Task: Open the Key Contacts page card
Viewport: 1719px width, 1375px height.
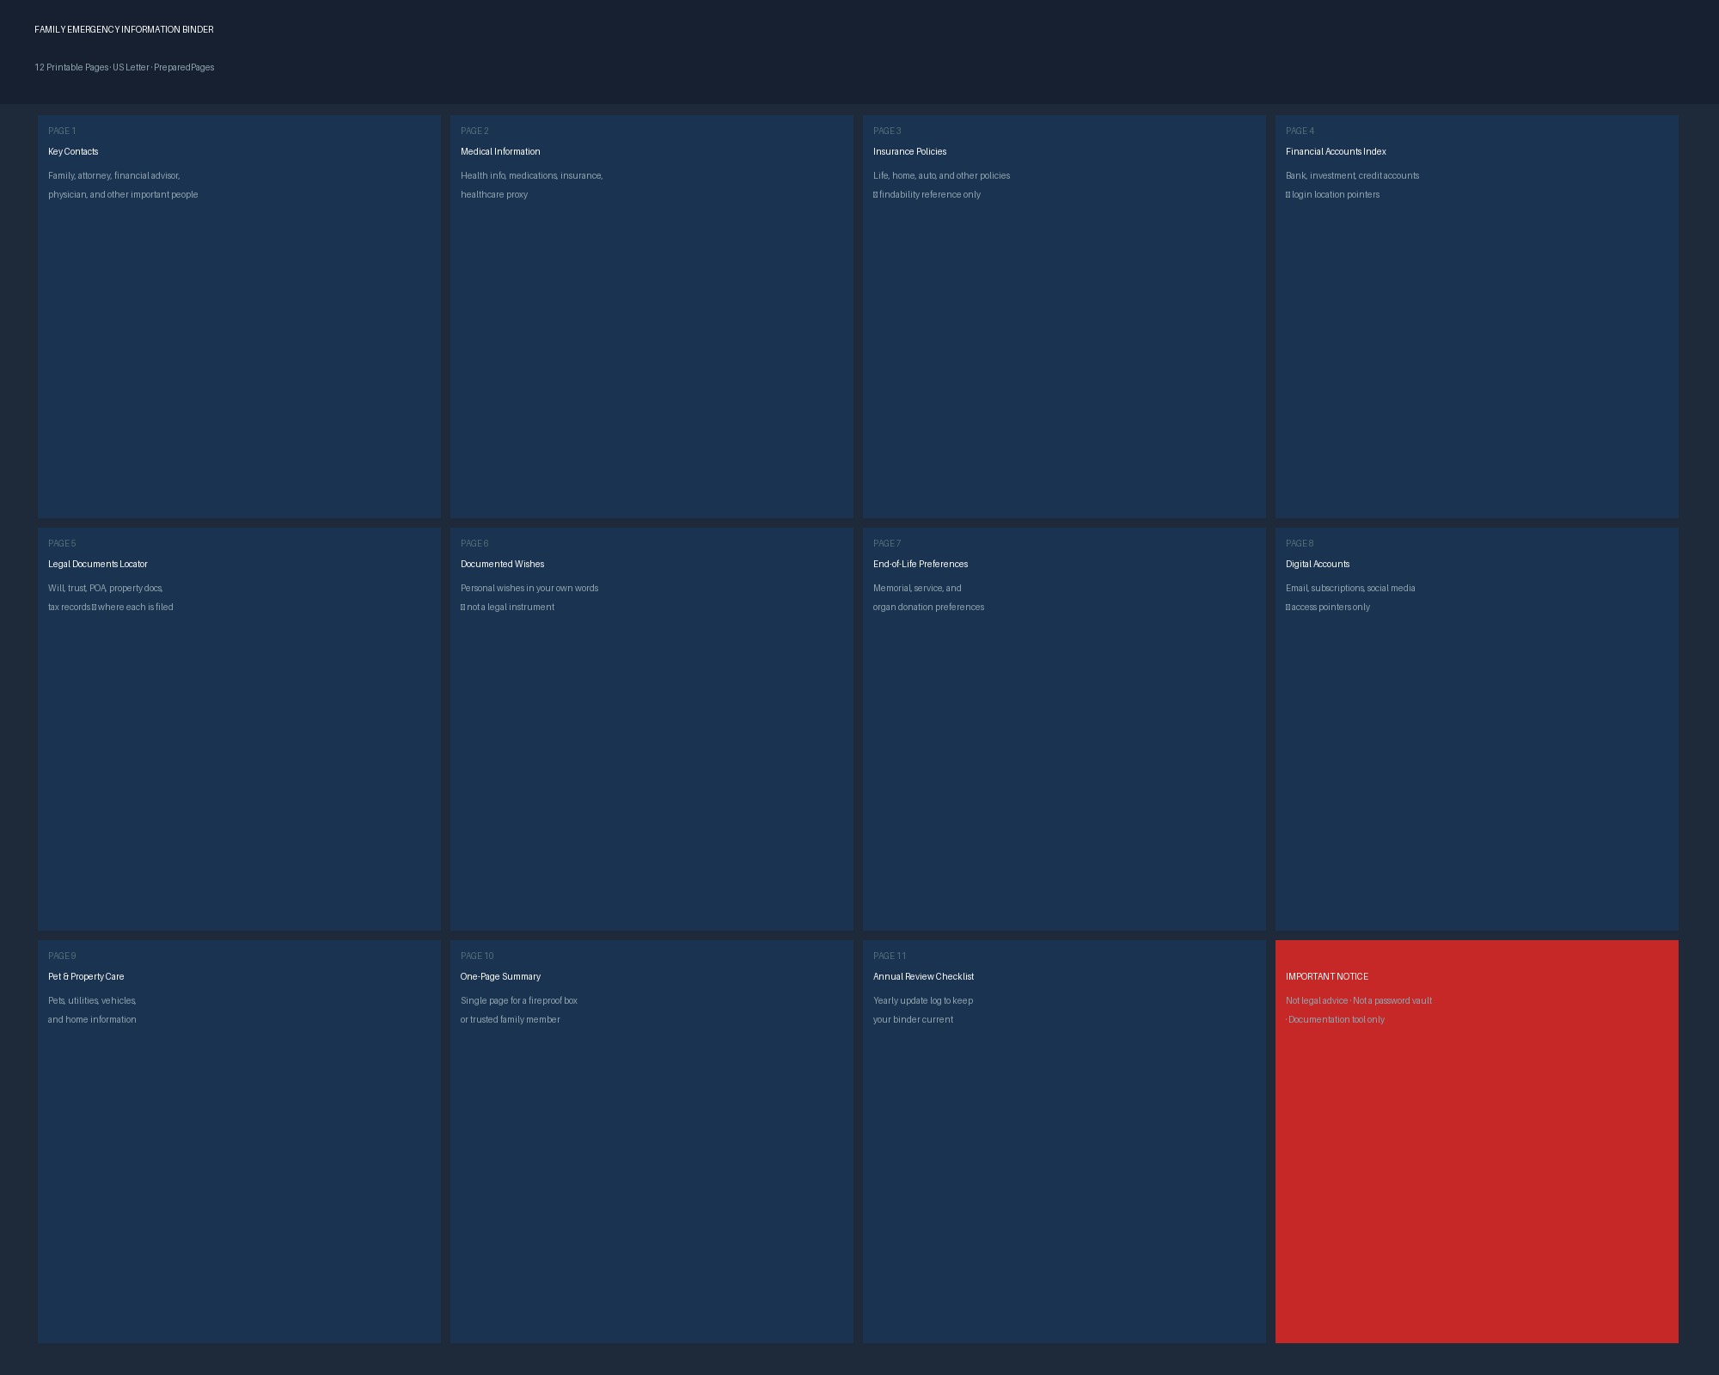Action: (x=239, y=316)
